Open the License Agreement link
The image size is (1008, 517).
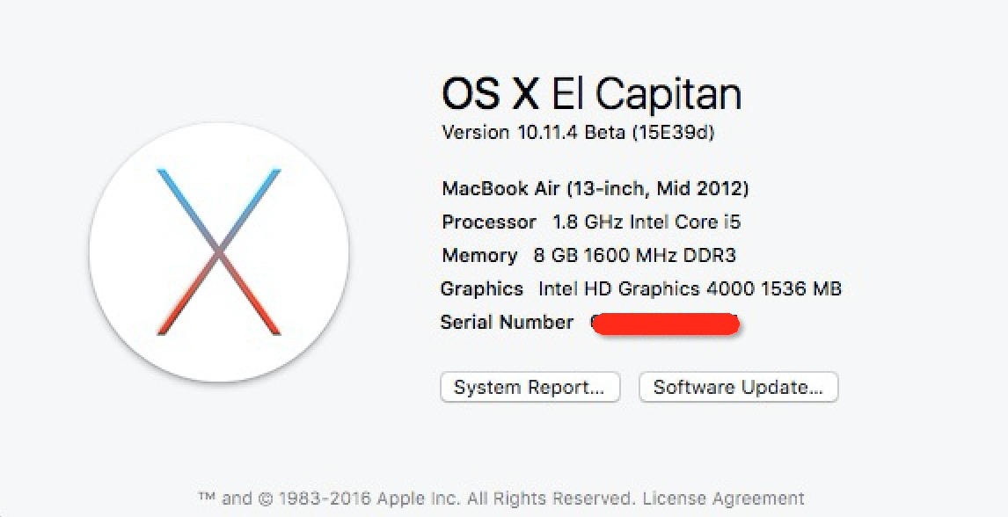tap(723, 499)
